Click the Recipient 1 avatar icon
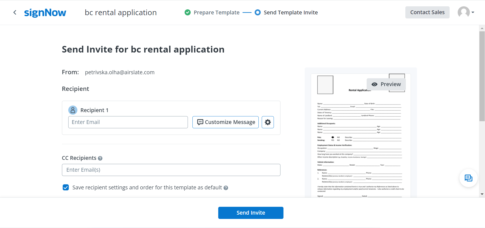The height and width of the screenshot is (228, 485). click(73, 110)
